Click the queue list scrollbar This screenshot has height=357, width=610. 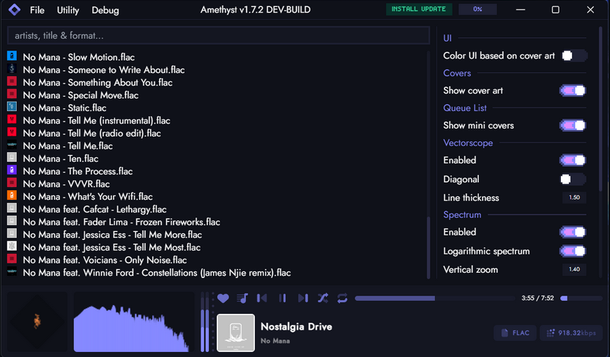point(428,247)
